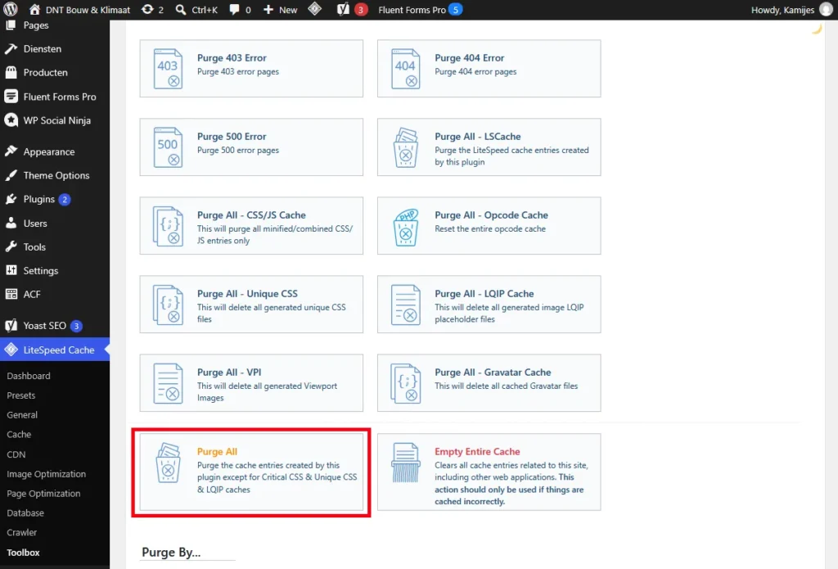Click the Tools wrench icon
Viewport: 838px width, 569px height.
11,246
